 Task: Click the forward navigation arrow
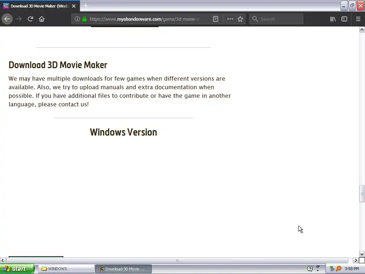(x=19, y=19)
